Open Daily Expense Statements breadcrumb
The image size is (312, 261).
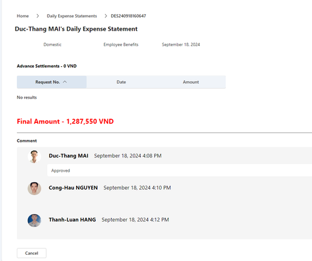coord(72,16)
